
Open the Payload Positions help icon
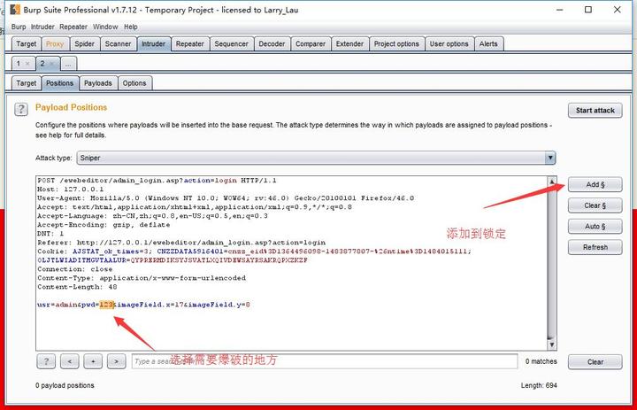(21, 110)
